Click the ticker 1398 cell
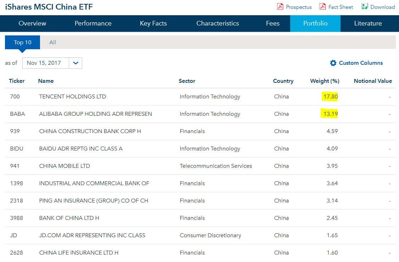This screenshot has width=399, height=262. (x=17, y=183)
